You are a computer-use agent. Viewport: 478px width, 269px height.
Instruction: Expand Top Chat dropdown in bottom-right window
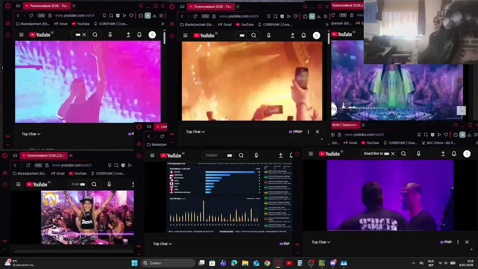coord(321,242)
